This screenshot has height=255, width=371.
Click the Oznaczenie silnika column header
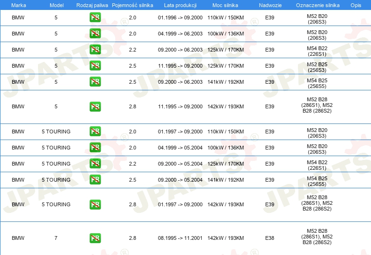tap(317, 5)
